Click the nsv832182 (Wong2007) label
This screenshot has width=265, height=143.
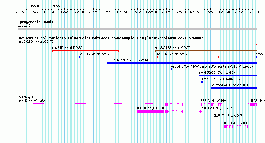tap(173, 48)
